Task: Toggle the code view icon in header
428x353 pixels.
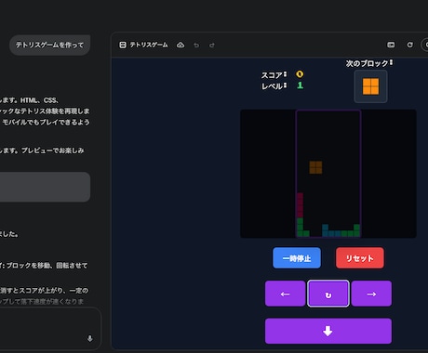Action: [391, 45]
